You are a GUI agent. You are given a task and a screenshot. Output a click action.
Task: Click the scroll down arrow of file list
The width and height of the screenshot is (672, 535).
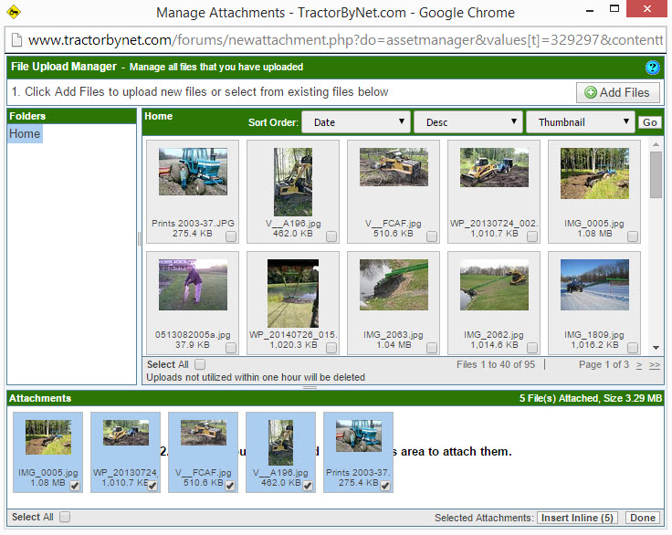(656, 348)
